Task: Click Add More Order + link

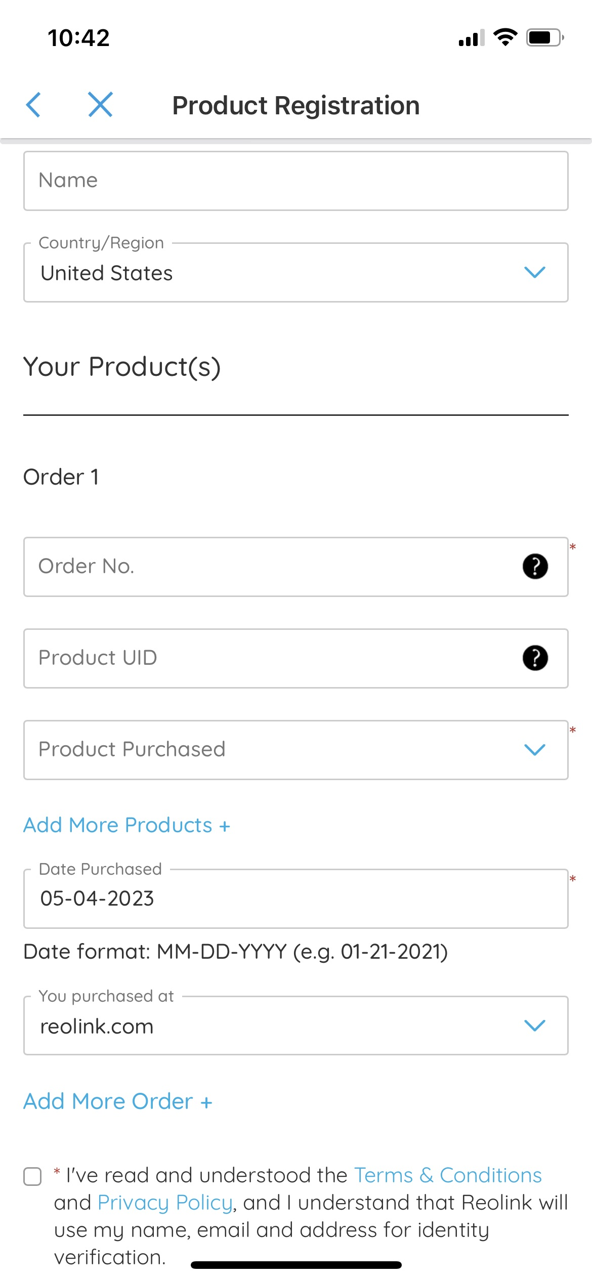Action: [118, 1101]
